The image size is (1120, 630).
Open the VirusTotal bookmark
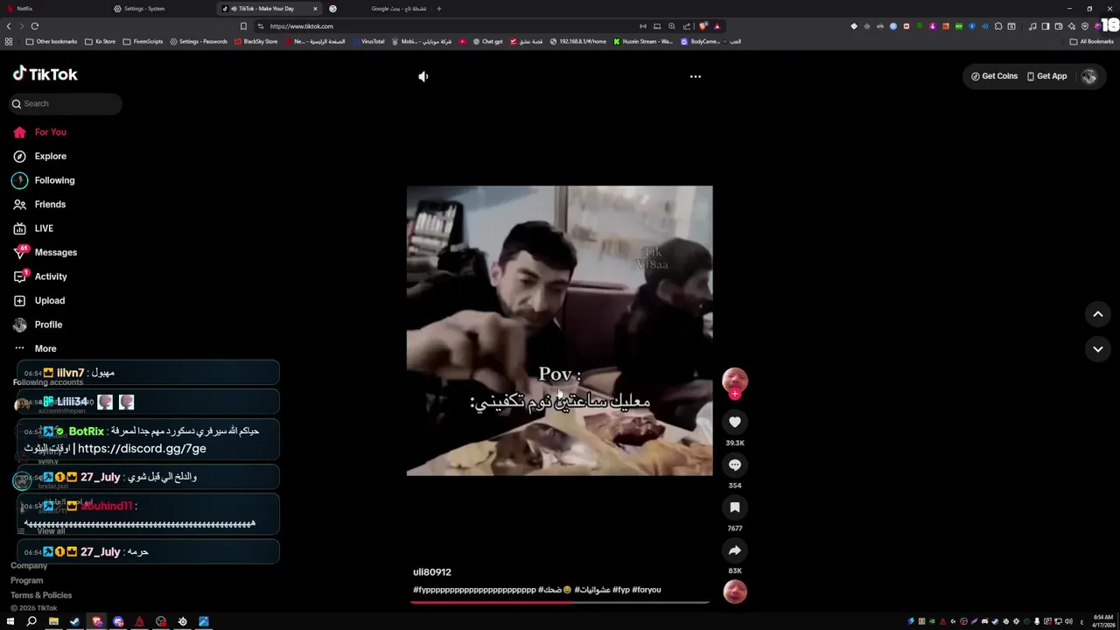pyautogui.click(x=368, y=41)
